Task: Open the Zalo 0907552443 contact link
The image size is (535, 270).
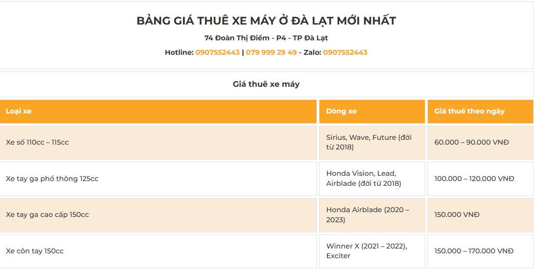Action: tap(345, 53)
